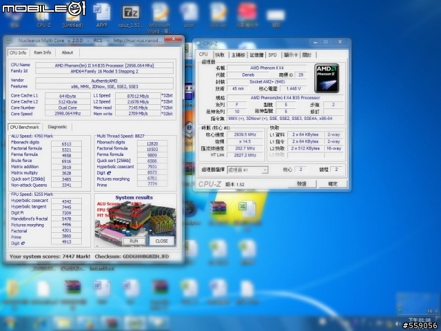Click CPU-Z core voltage 1.448 V

[294, 89]
